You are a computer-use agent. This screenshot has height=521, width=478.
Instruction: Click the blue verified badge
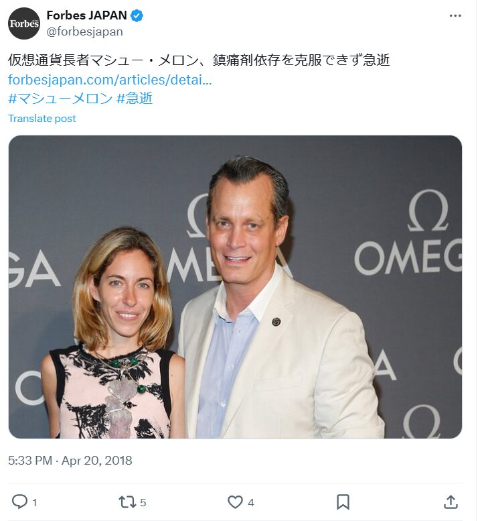[x=137, y=15]
